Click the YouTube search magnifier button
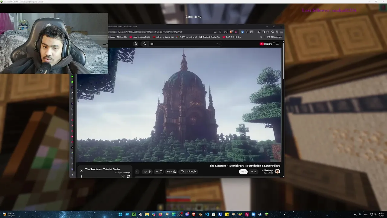Viewport: 387px width, 218px height. point(145,44)
